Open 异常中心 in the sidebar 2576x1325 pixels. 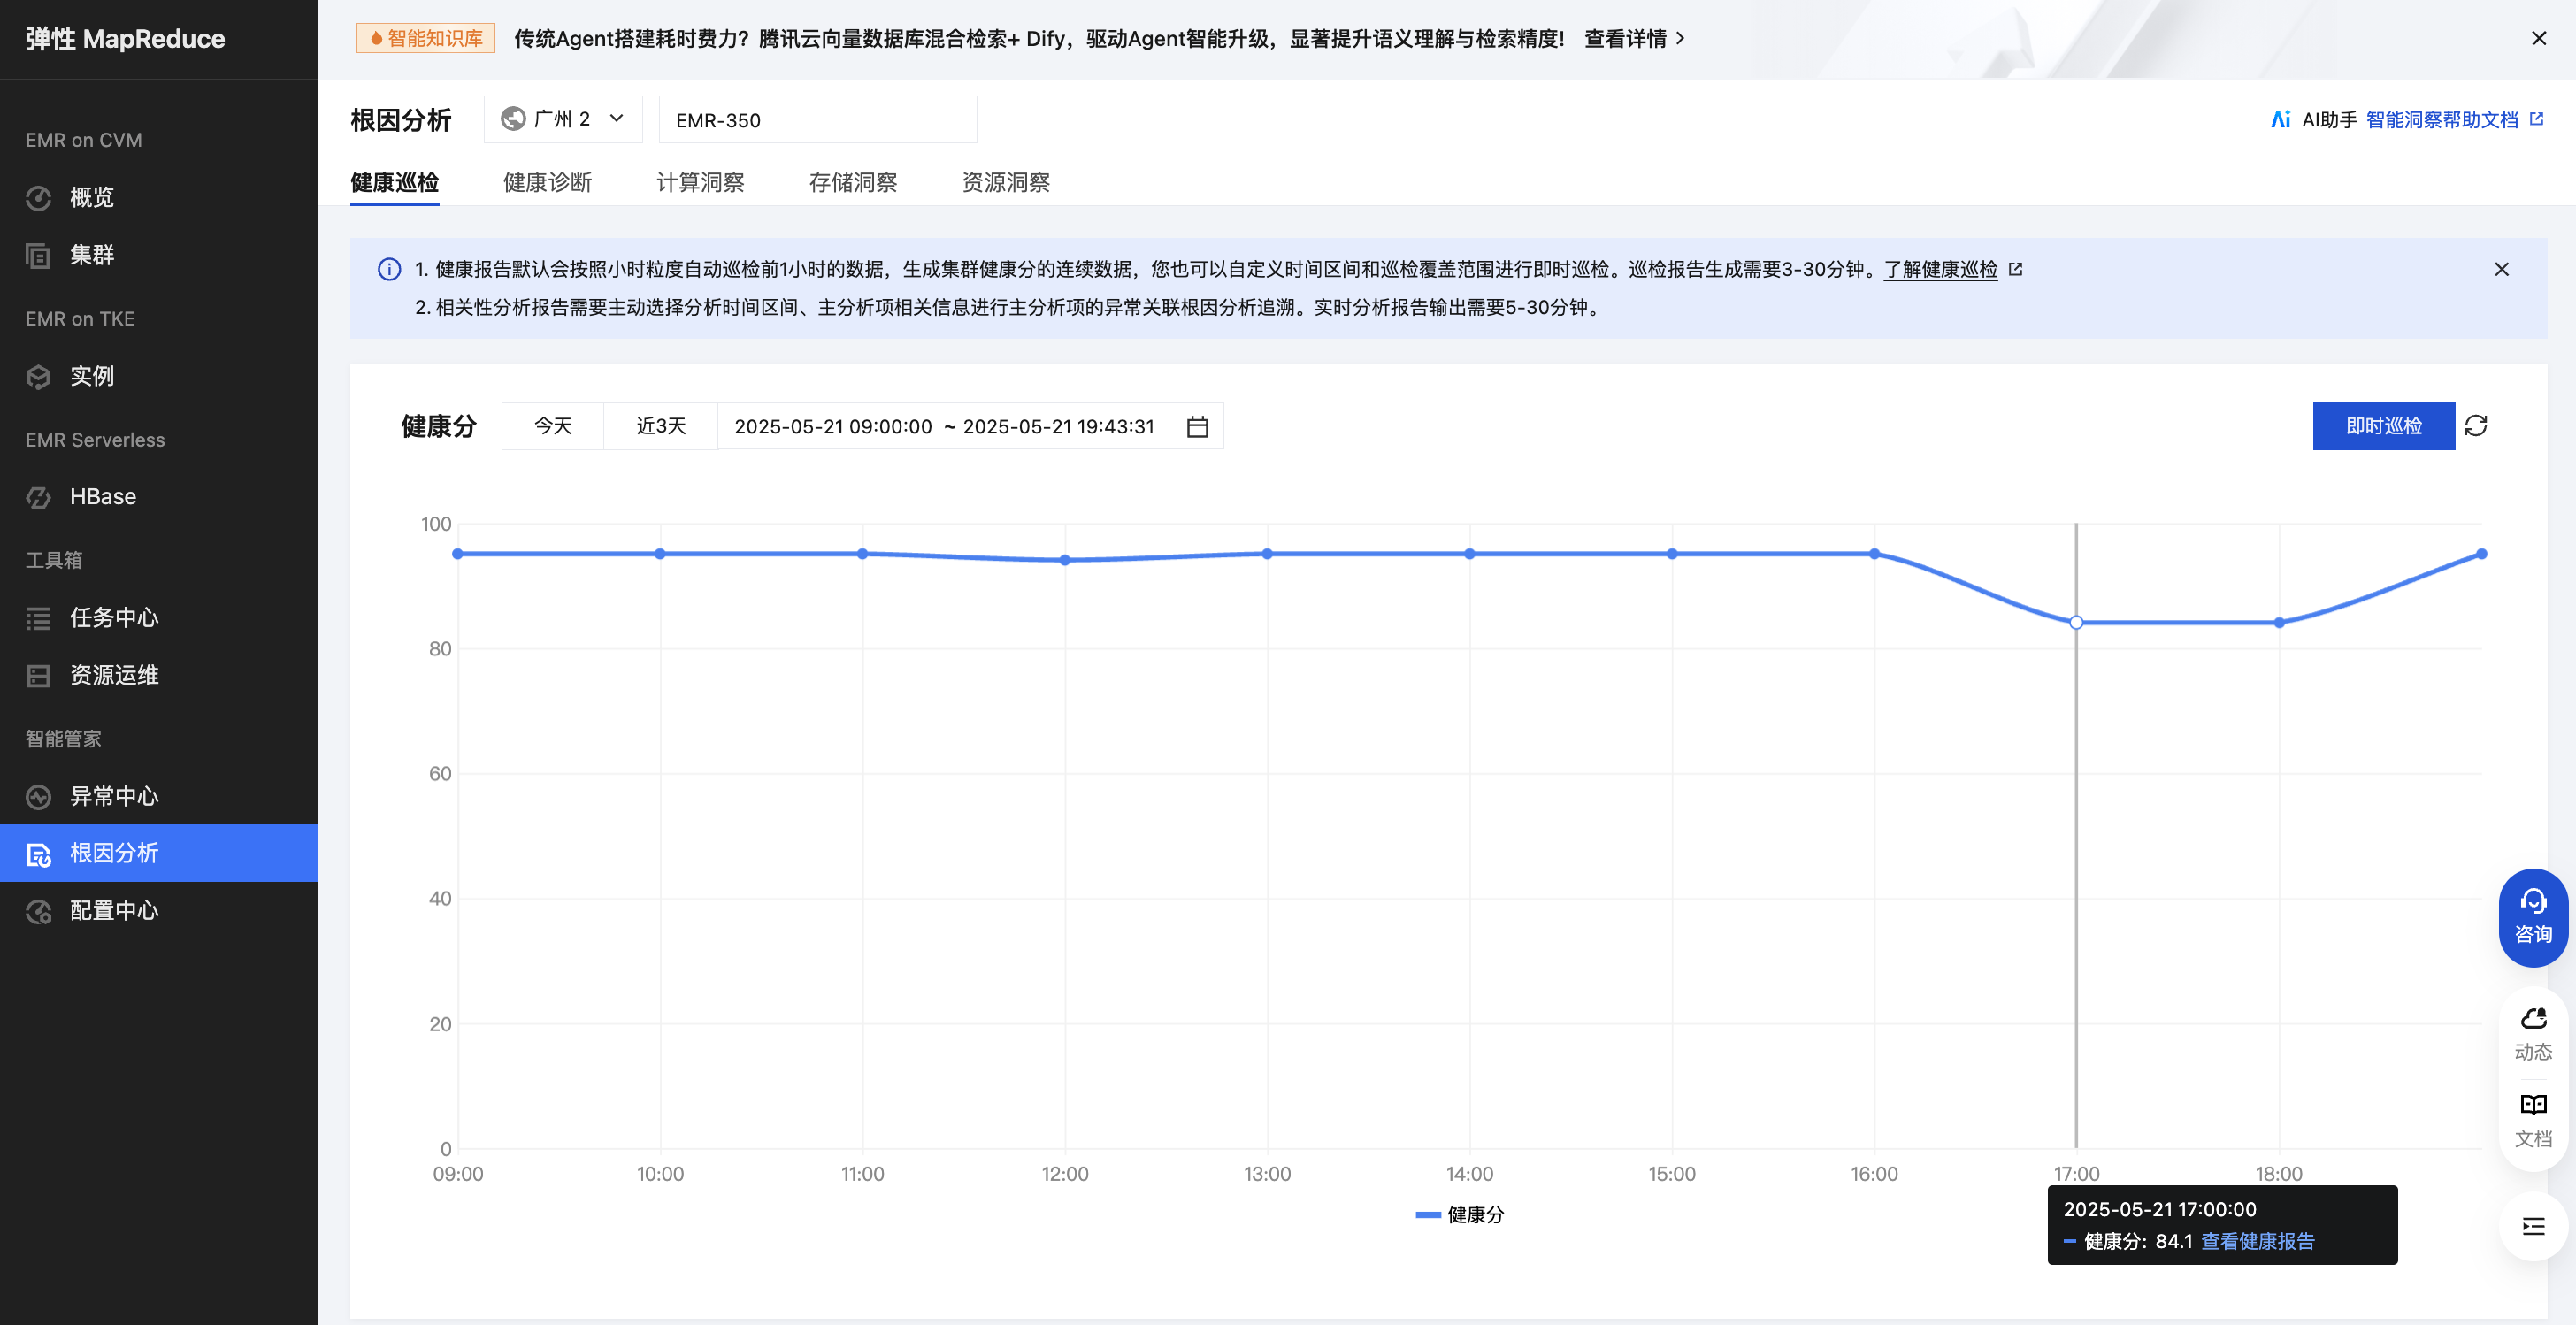tap(114, 796)
